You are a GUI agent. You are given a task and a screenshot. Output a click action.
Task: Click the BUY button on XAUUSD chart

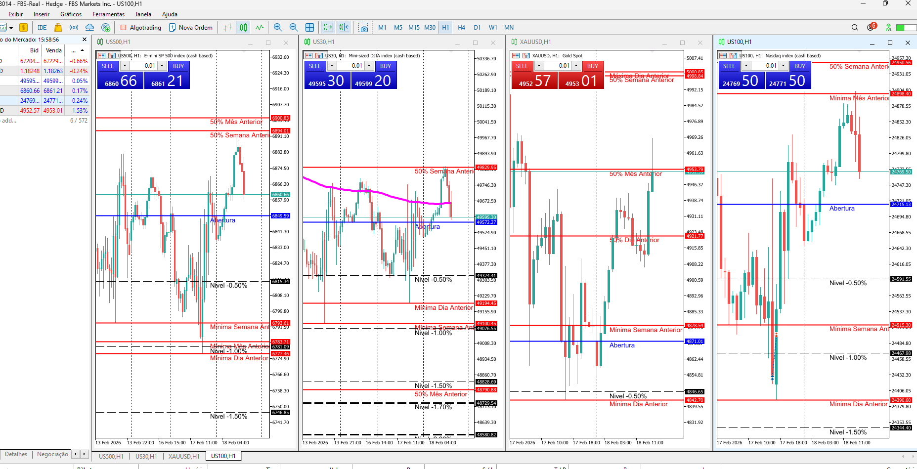(x=593, y=66)
